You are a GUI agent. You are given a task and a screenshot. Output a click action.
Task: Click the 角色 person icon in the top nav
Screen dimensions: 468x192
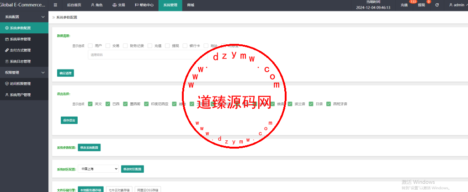[x=92, y=5]
